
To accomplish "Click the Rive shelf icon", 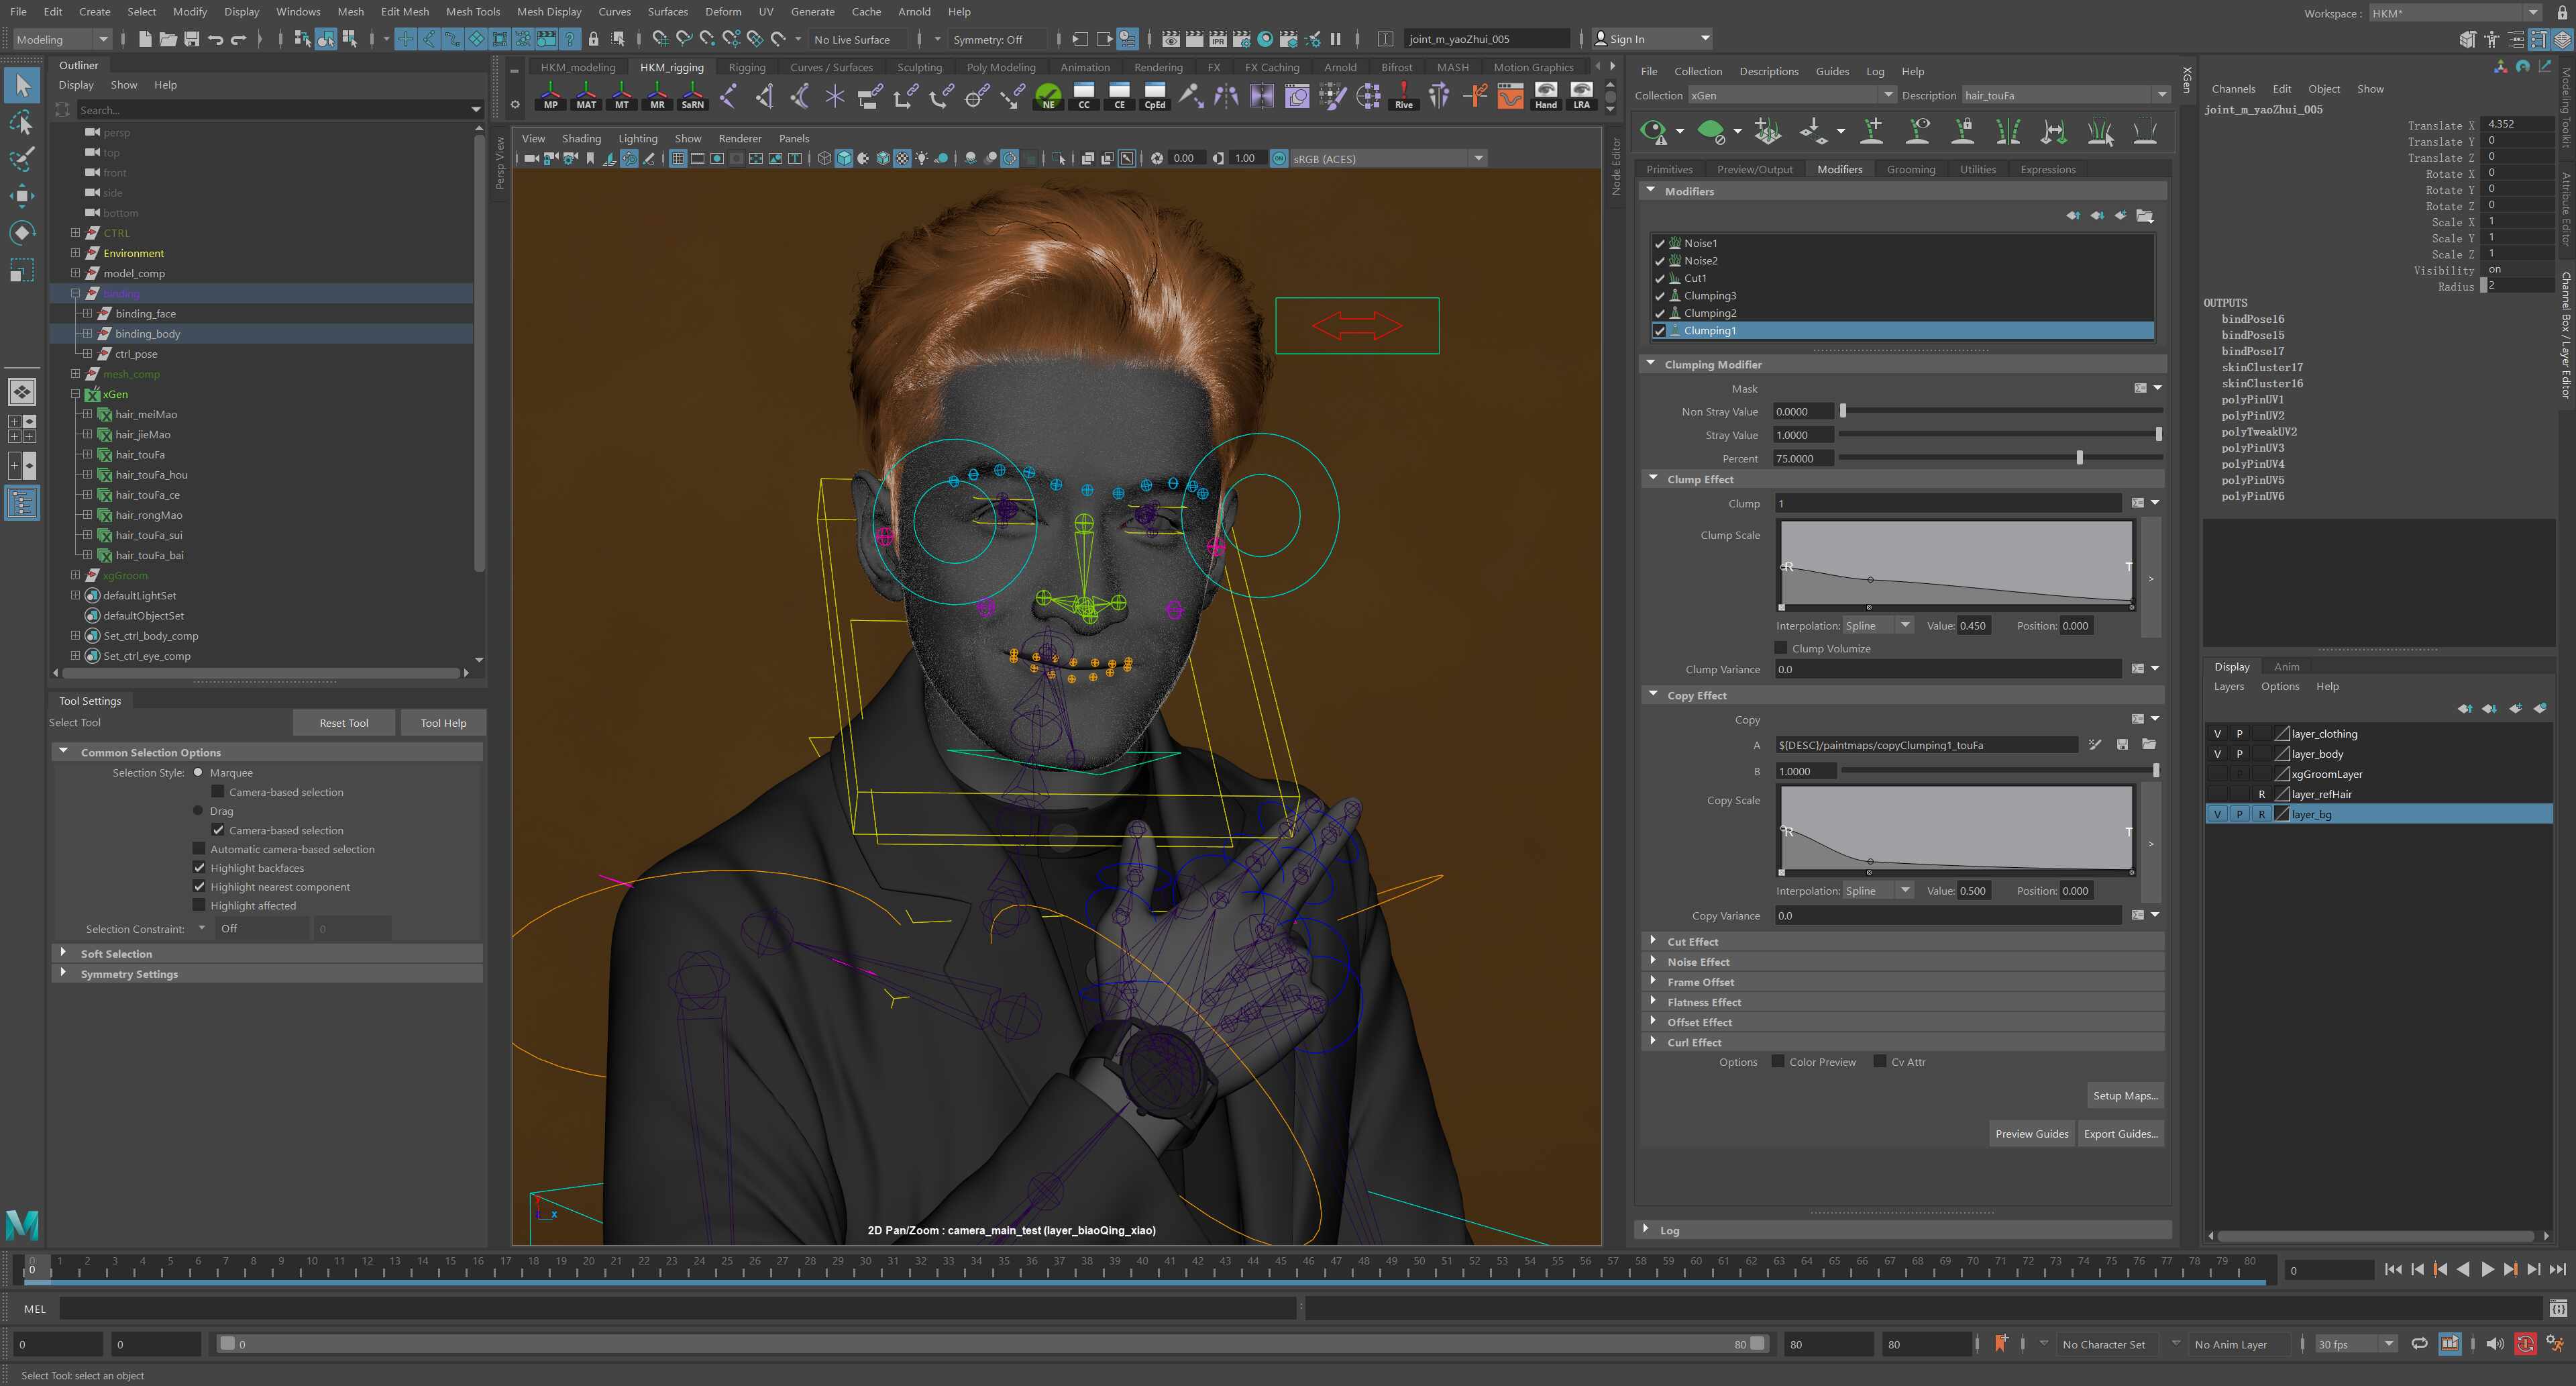I will click(x=1404, y=95).
